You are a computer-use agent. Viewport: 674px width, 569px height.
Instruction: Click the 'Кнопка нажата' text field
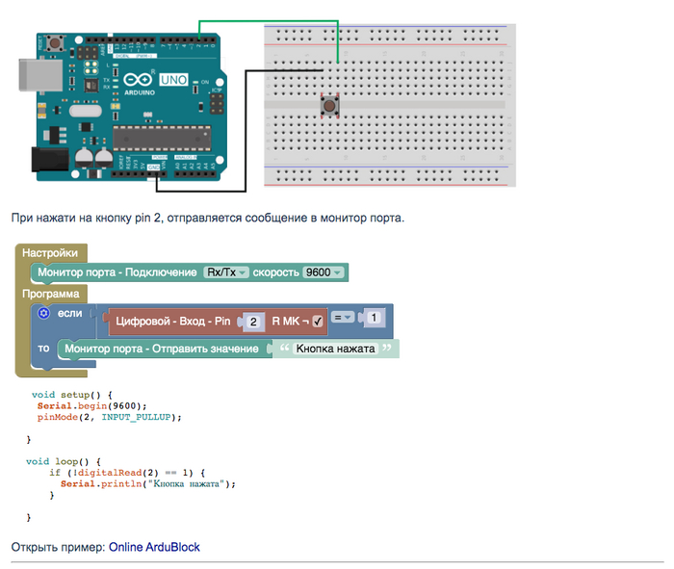click(335, 349)
